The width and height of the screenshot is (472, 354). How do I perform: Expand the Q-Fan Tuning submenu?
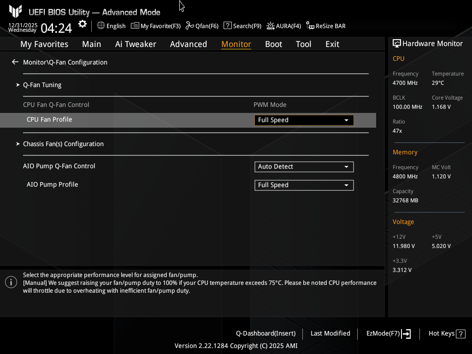42,85
